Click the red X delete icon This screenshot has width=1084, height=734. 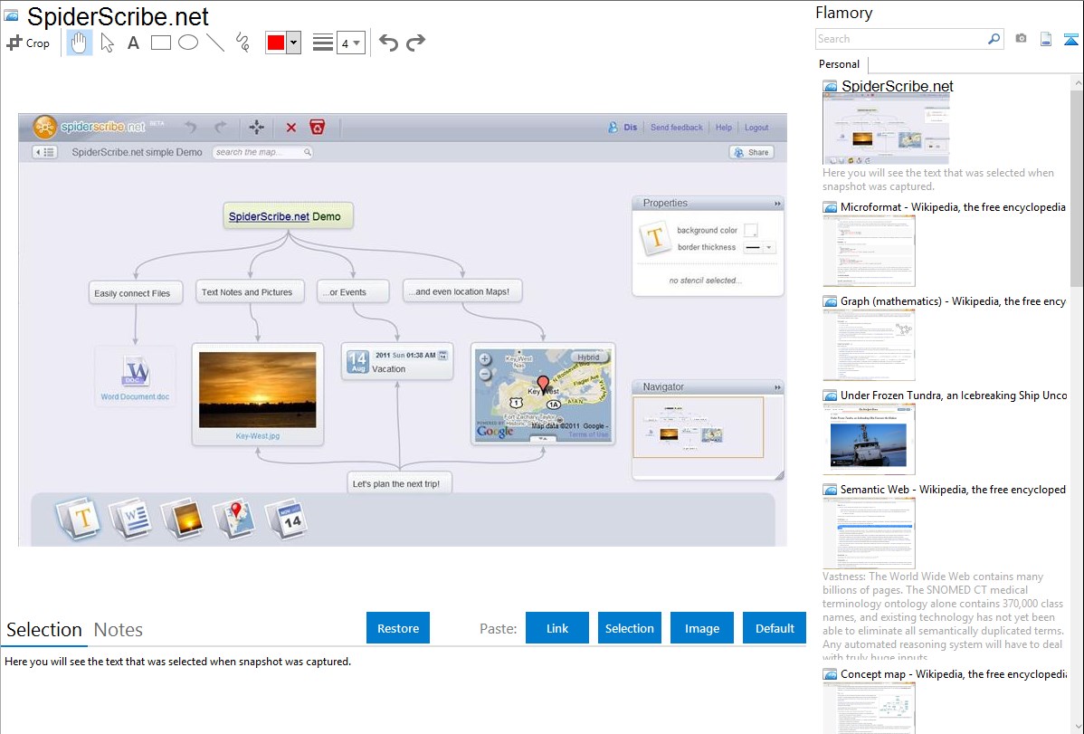pyautogui.click(x=291, y=128)
